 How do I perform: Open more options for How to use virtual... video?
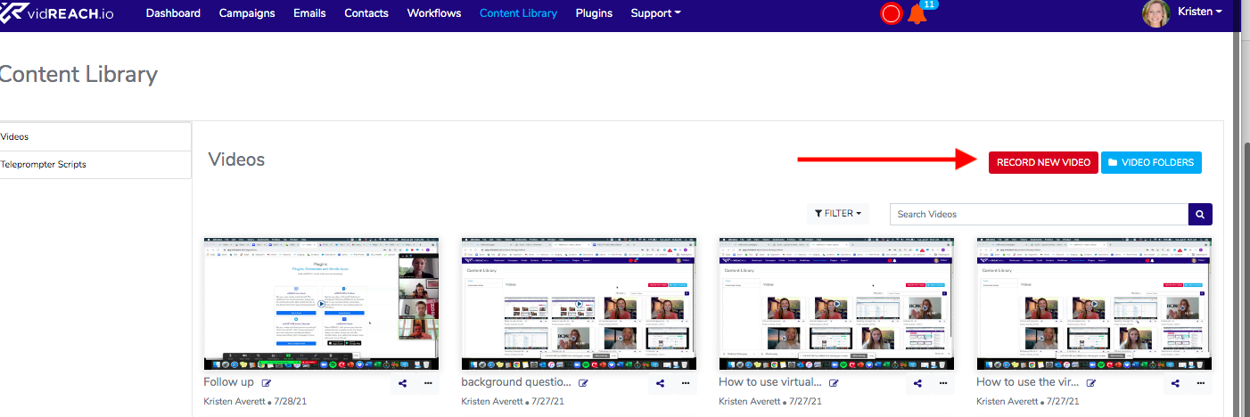pyautogui.click(x=943, y=383)
